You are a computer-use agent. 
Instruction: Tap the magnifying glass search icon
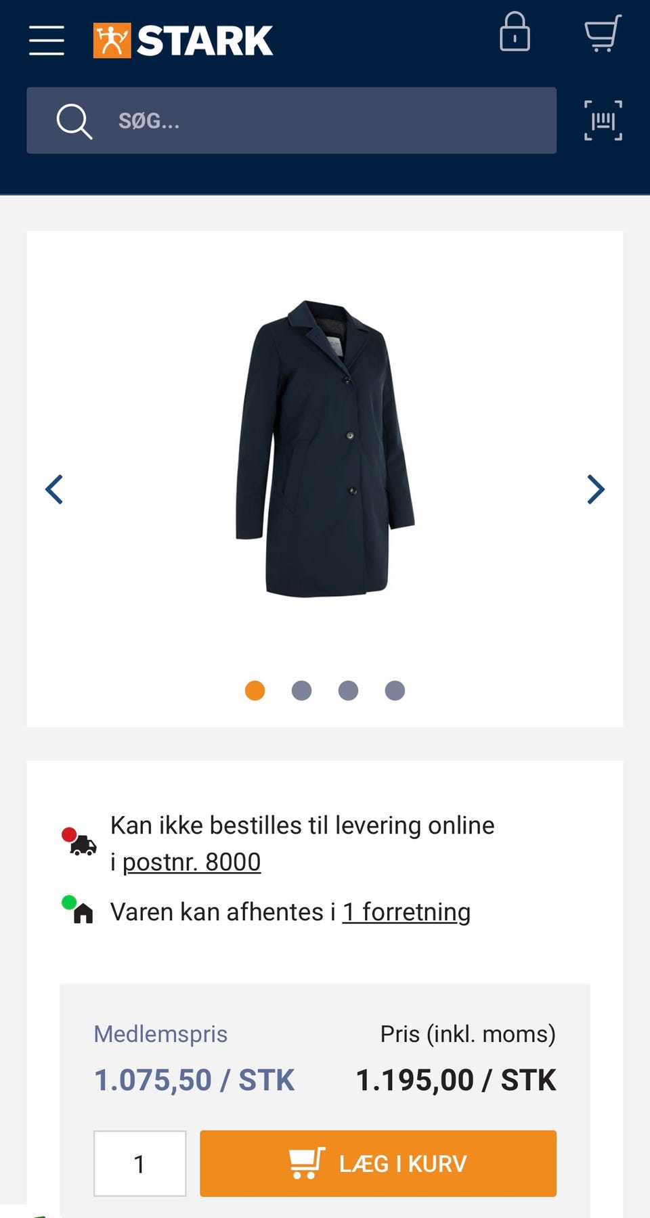coord(74,121)
